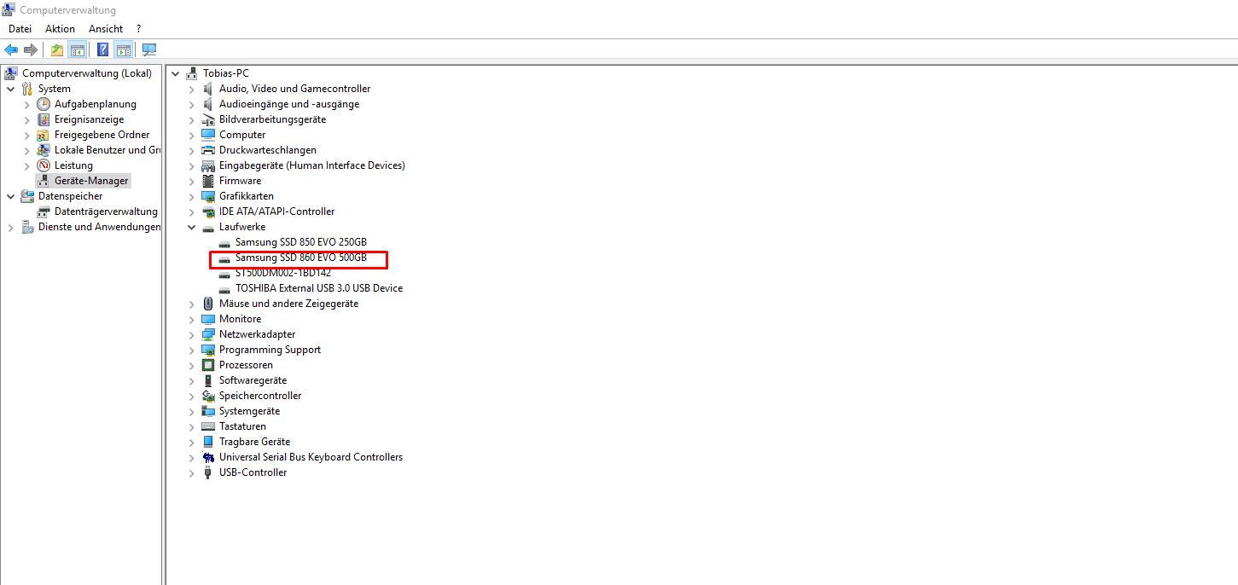This screenshot has width=1238, height=585.
Task: Select the Tobias-PC label
Action: pyautogui.click(x=226, y=73)
